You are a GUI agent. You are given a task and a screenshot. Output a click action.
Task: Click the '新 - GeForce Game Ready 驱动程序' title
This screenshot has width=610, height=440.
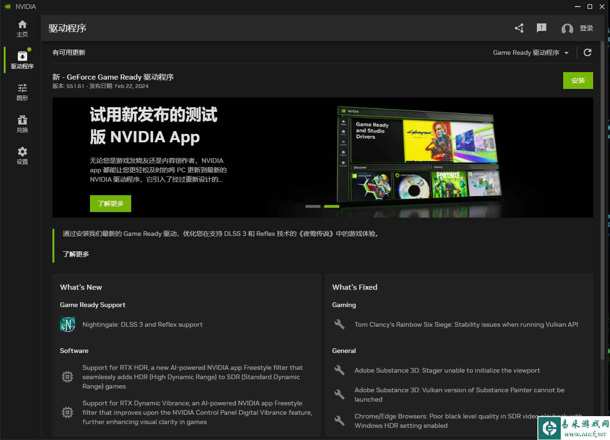coord(113,77)
